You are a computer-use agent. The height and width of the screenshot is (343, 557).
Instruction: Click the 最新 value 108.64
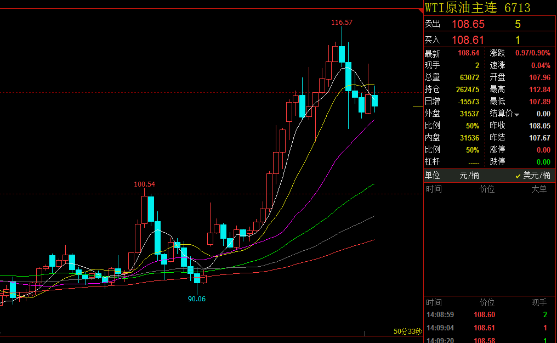469,53
